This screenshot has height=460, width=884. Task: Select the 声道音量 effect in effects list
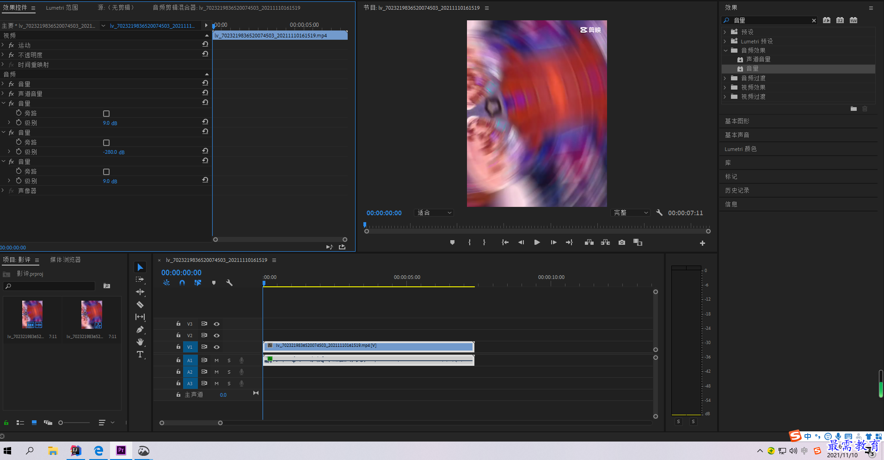pyautogui.click(x=758, y=60)
